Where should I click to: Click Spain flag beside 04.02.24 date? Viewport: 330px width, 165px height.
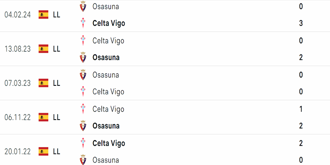pyautogui.click(x=44, y=14)
